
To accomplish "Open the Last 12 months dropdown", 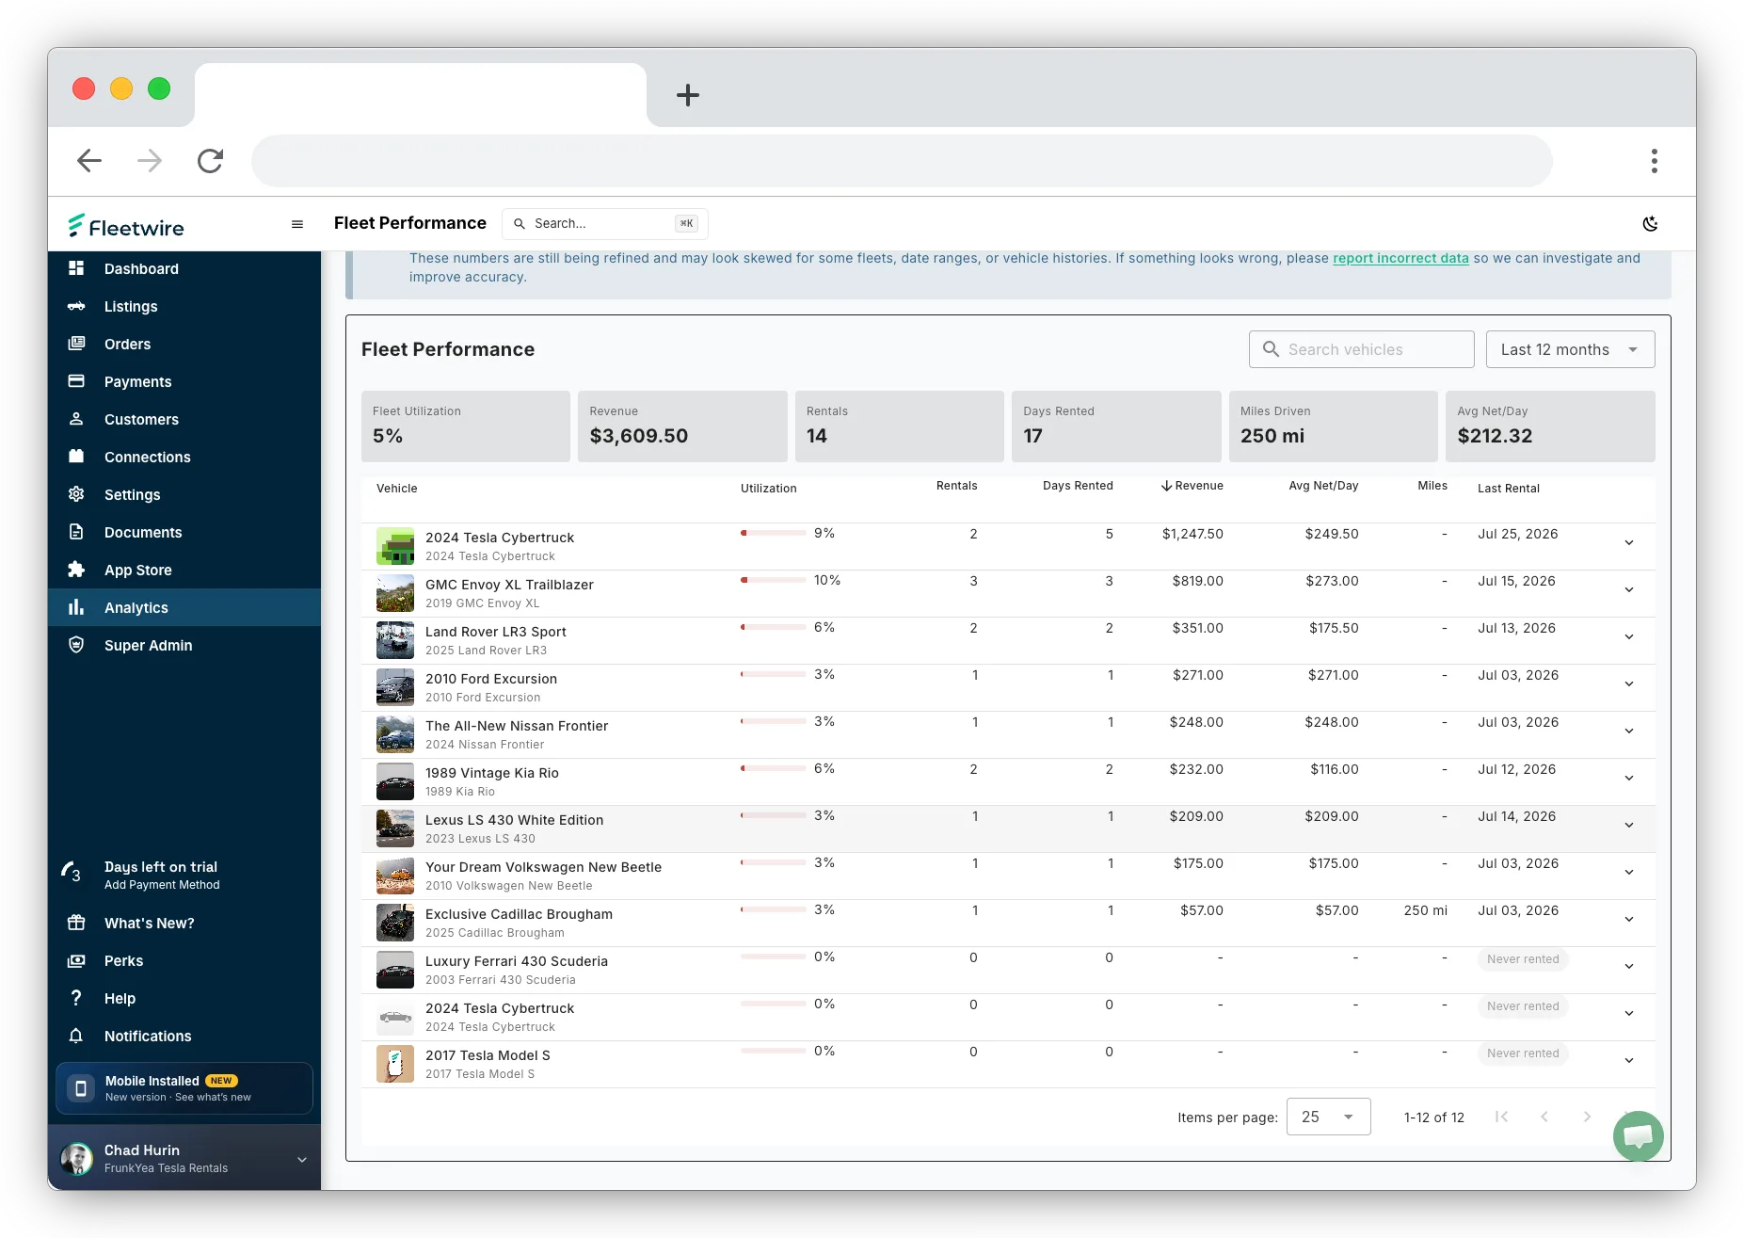I will coord(1570,349).
